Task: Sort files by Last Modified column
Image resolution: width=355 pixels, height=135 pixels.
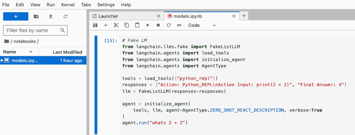Action: (x=63, y=52)
